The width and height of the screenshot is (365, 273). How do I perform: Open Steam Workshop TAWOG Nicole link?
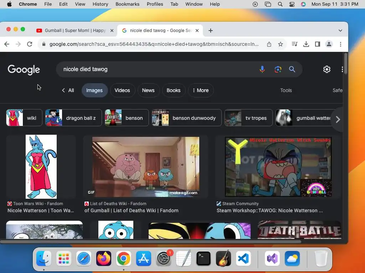pyautogui.click(x=269, y=210)
